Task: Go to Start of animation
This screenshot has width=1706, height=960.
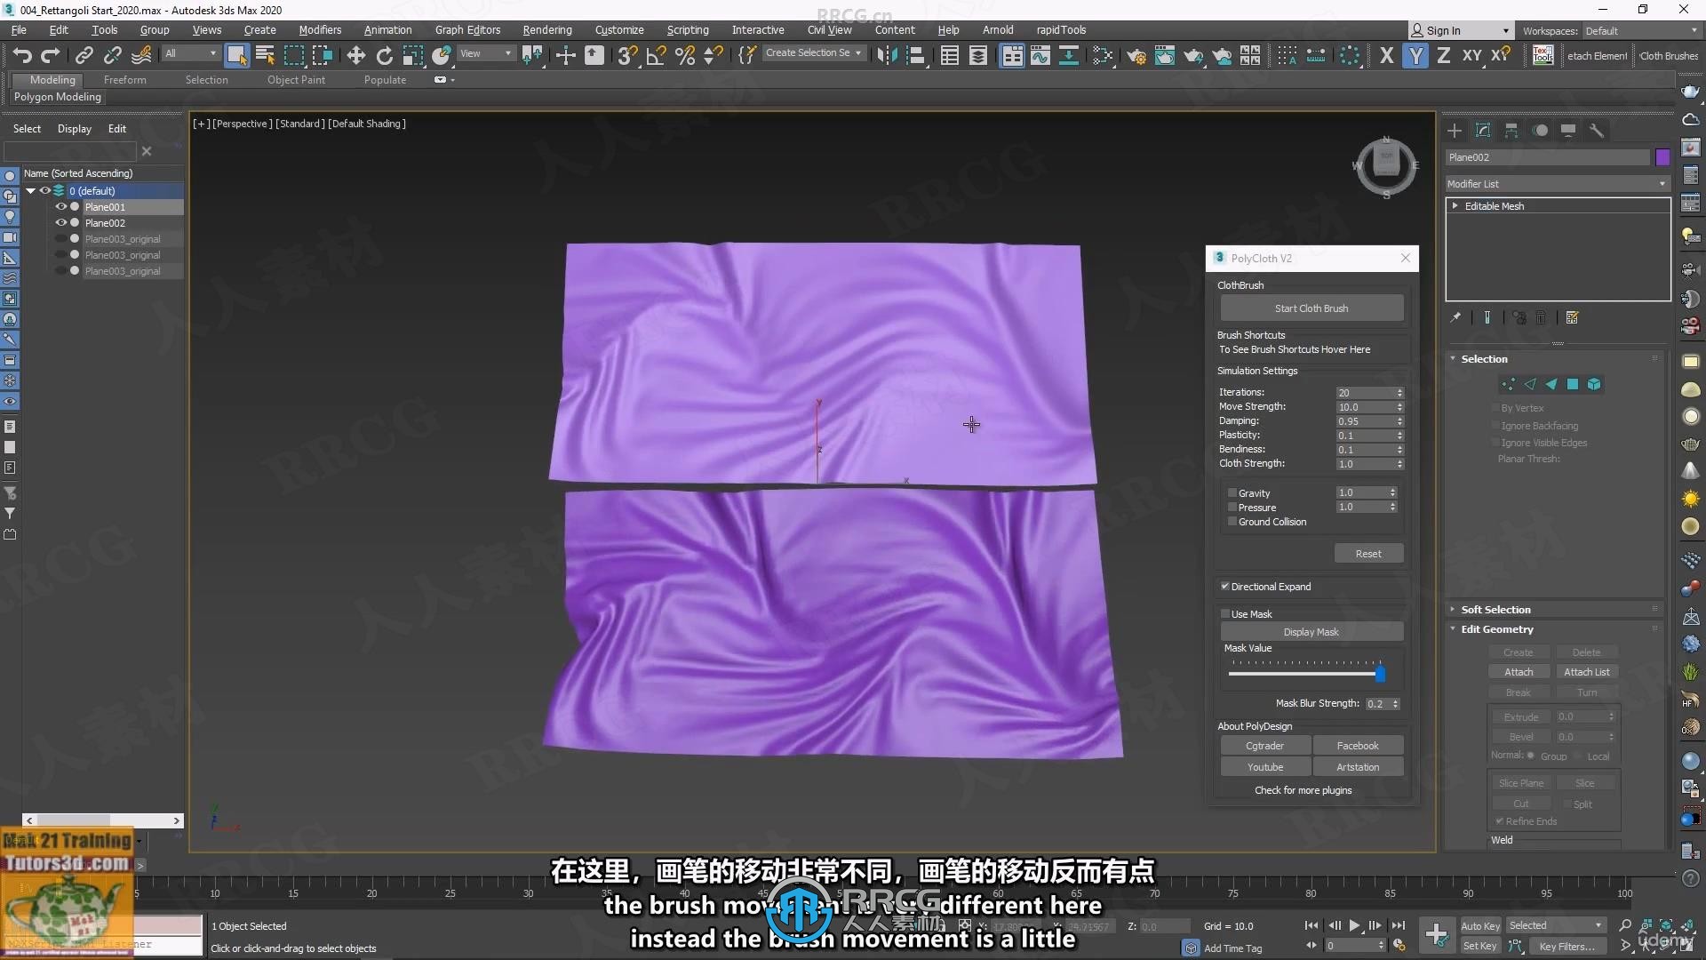Action: click(1311, 926)
